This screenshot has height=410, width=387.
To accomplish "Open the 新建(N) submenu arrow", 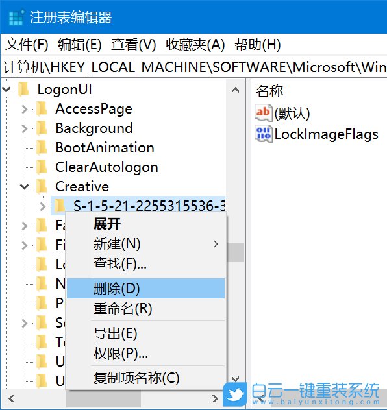I will coord(216,244).
